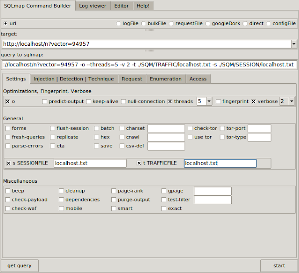Click the start button

[279, 266]
